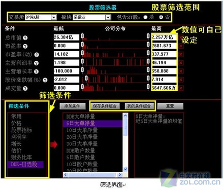Click left slider handle of 股价涨跌幅 range

(x=86, y=78)
